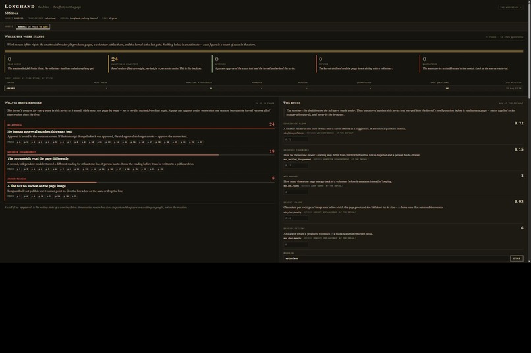Click the Refused count card
Viewport: 531px width, 353px height.
368,64
